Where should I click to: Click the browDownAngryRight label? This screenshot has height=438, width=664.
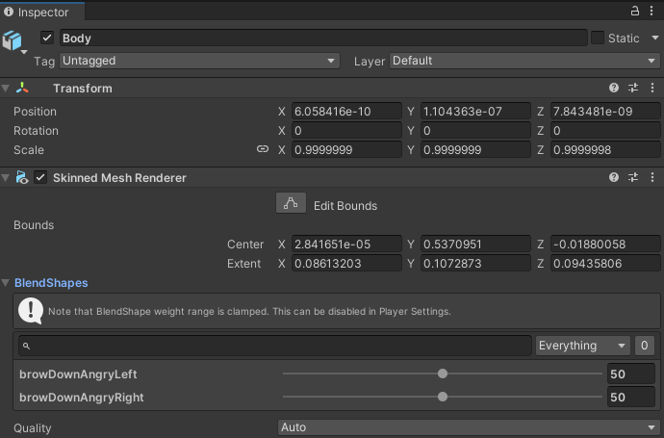[x=81, y=398]
